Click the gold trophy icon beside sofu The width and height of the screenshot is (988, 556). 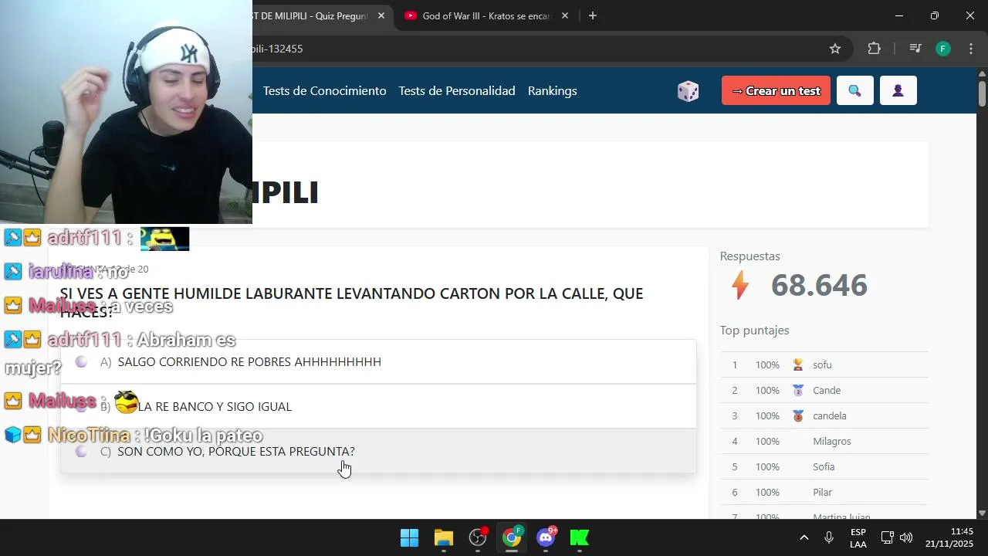tap(798, 364)
